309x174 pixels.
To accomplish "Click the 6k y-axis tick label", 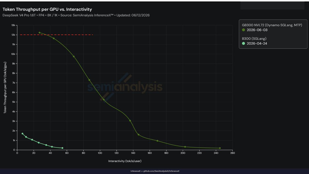I will pos(14,92).
